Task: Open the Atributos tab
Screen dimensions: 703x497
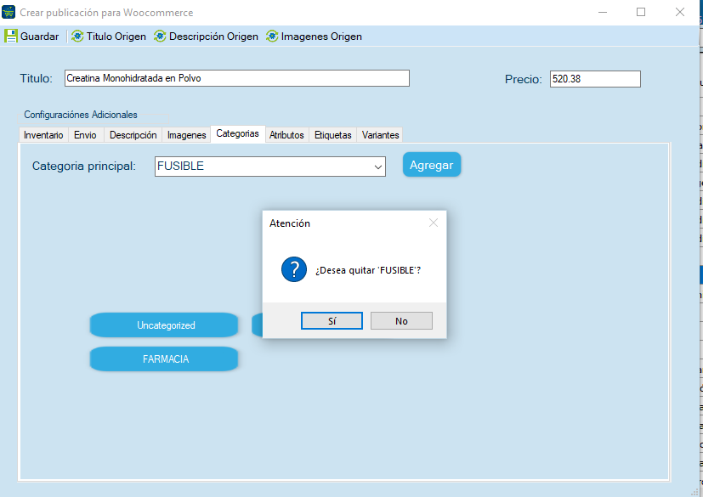Action: click(286, 135)
